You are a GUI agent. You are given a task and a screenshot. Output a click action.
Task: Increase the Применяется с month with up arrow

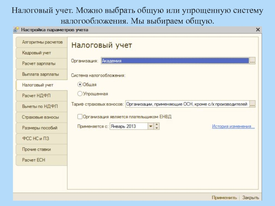tap(157, 125)
